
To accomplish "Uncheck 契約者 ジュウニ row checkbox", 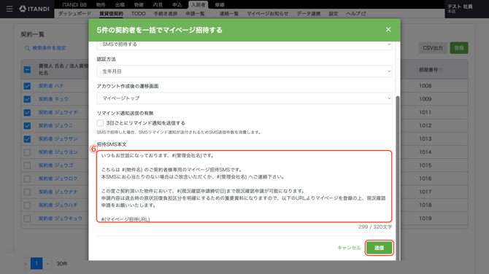I will [27, 125].
